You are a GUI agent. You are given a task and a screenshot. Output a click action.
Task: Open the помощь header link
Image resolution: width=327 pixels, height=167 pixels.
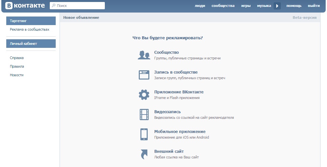tap(294, 6)
